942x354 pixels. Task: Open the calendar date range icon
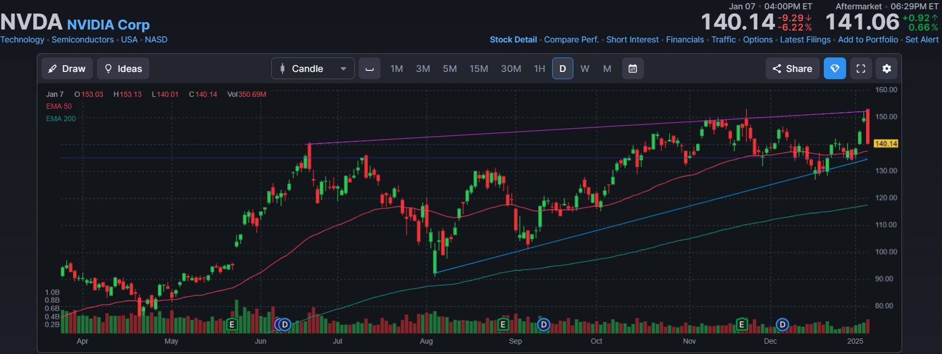(632, 68)
